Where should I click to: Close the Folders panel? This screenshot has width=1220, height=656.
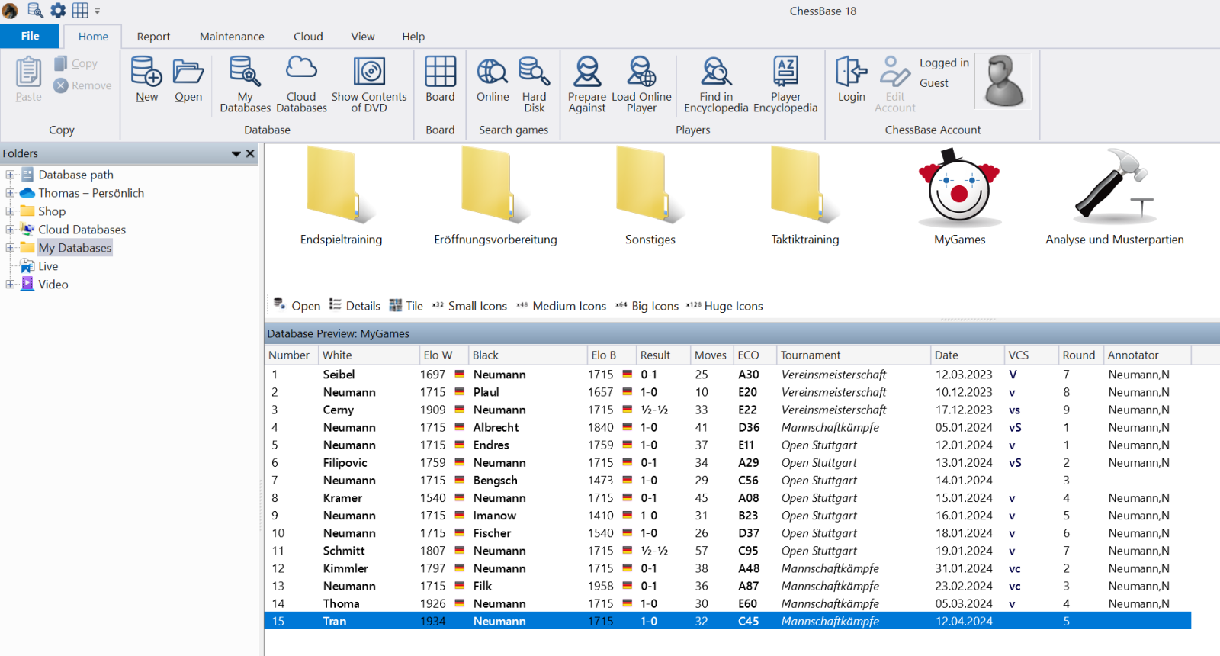pyautogui.click(x=250, y=153)
